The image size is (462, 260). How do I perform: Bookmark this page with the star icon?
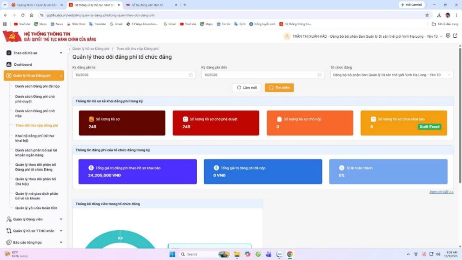427,15
